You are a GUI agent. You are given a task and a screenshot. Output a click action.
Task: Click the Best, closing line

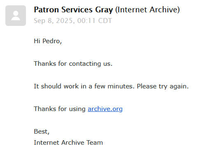click(42, 132)
